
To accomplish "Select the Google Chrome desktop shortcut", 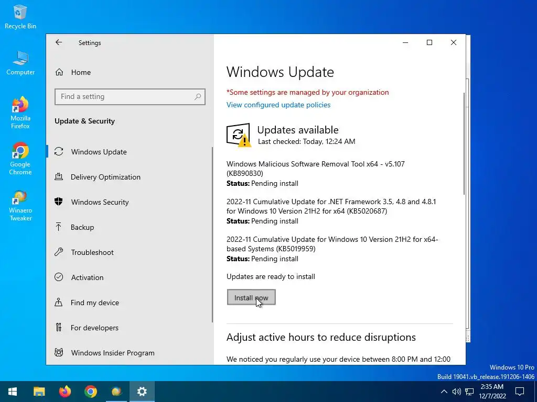I will coord(20,159).
